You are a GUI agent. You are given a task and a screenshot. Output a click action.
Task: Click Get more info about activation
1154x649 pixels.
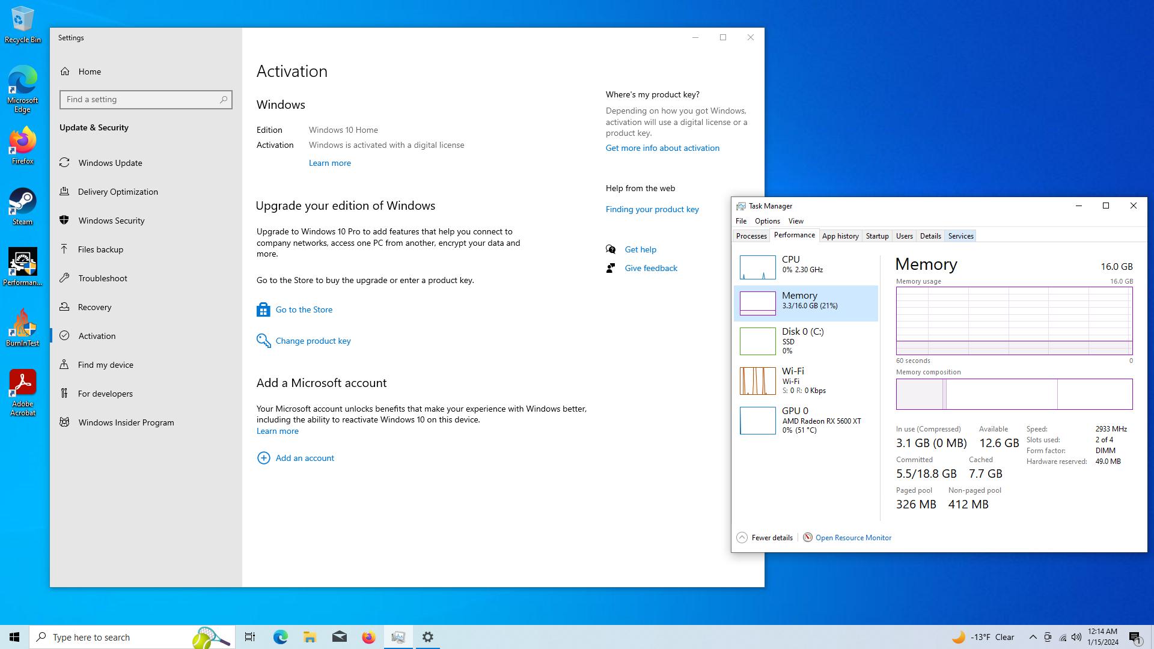[x=662, y=148]
